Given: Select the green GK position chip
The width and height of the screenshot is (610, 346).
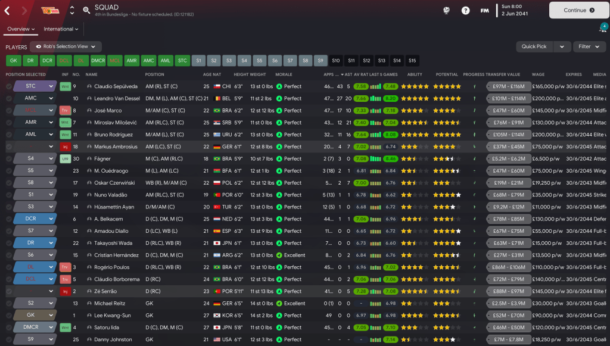Looking at the screenshot, I should [x=13, y=61].
